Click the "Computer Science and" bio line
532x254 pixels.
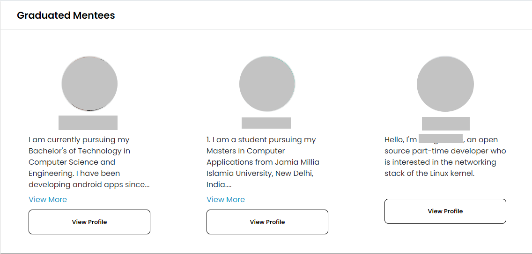tap(72, 162)
